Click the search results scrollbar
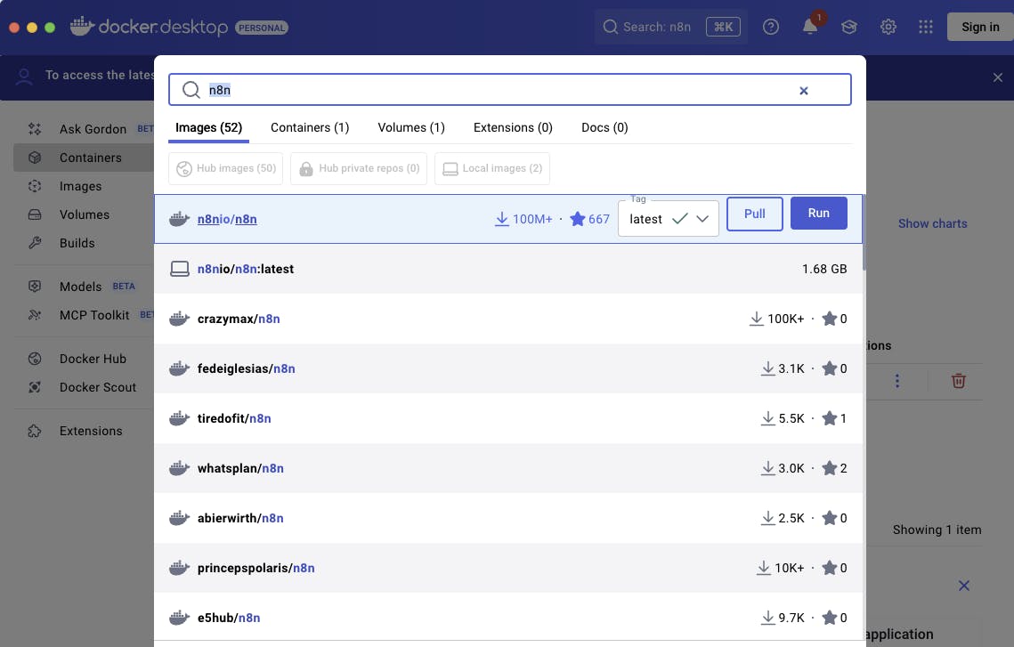This screenshot has width=1014, height=647. [x=864, y=232]
